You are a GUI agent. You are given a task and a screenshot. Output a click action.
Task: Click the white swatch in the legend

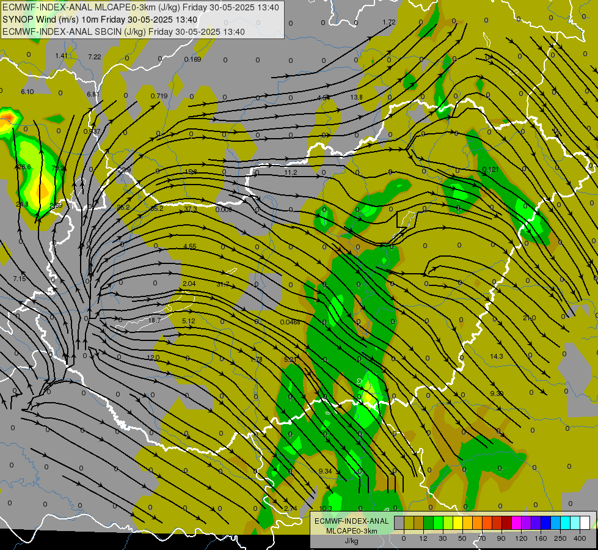tap(585, 522)
